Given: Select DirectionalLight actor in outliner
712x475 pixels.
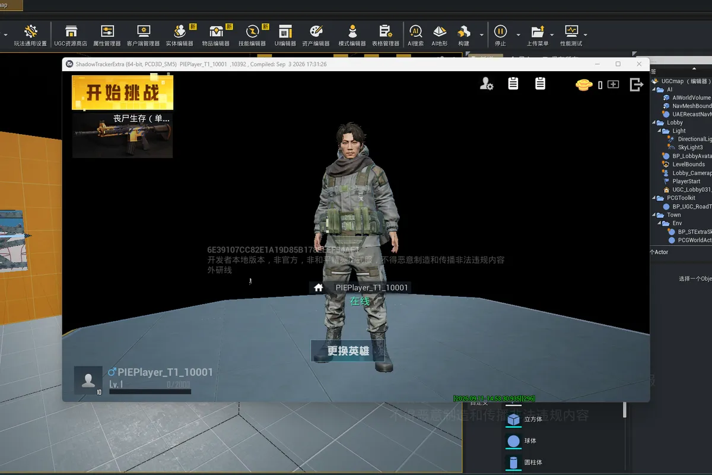Looking at the screenshot, I should 689,140.
